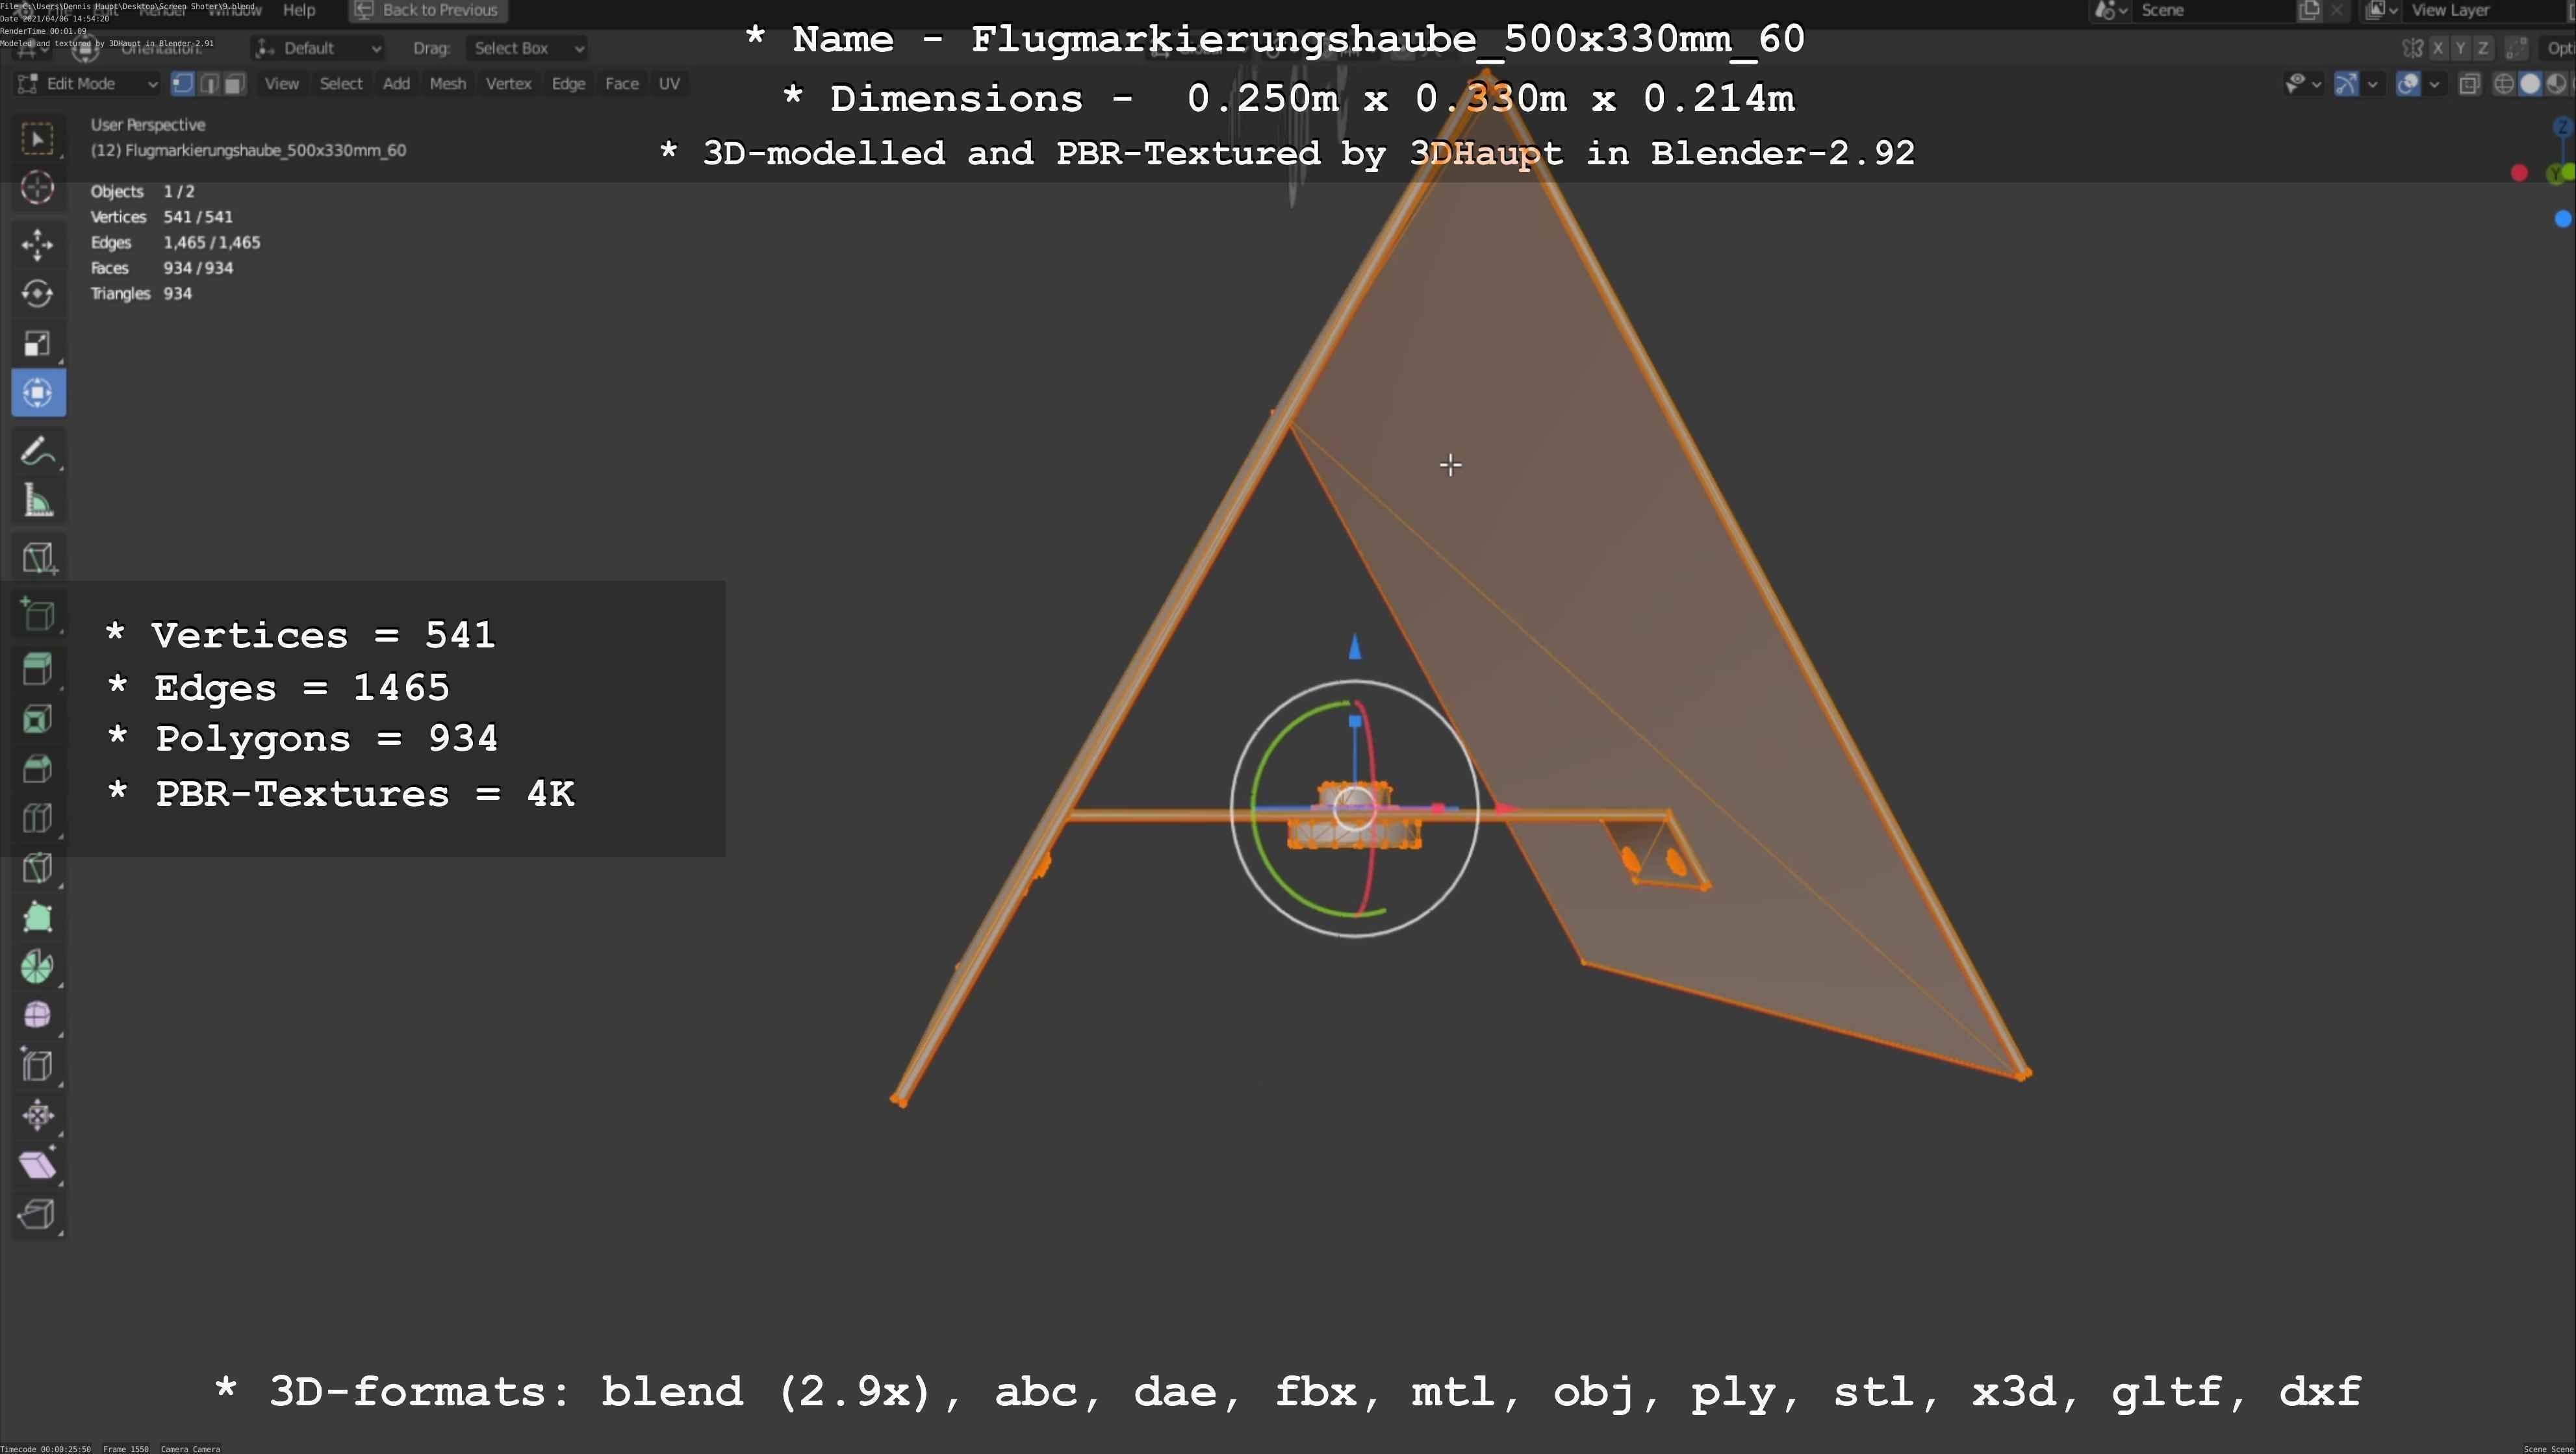The height and width of the screenshot is (1454, 2576).
Task: Toggle mirror Y axis
Action: pos(2461,48)
